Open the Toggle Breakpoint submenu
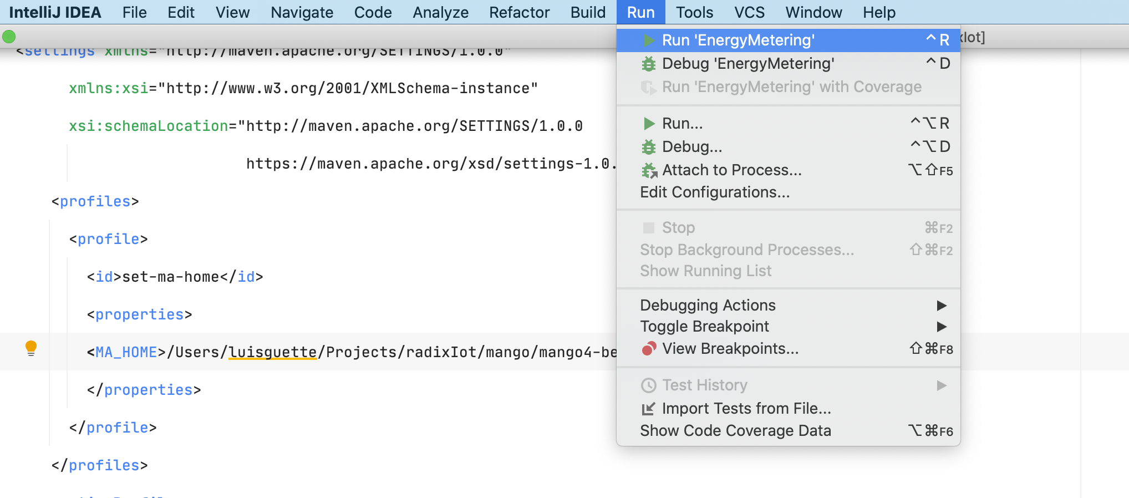Screen dimensions: 1129x498 pyautogui.click(x=789, y=327)
